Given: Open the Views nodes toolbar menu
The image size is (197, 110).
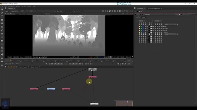Looking at the screenshot, I should (x=2, y=51).
